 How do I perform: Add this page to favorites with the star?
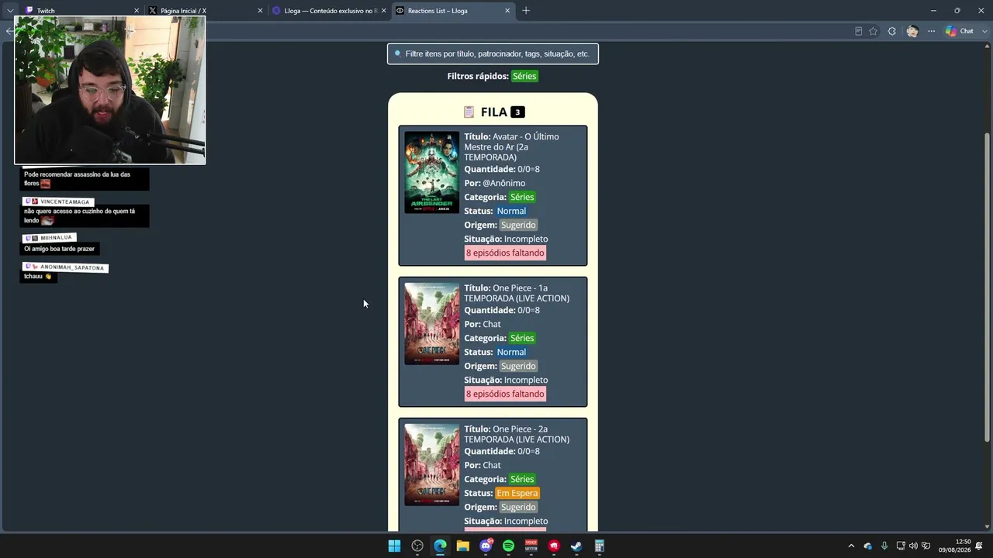[x=873, y=31]
